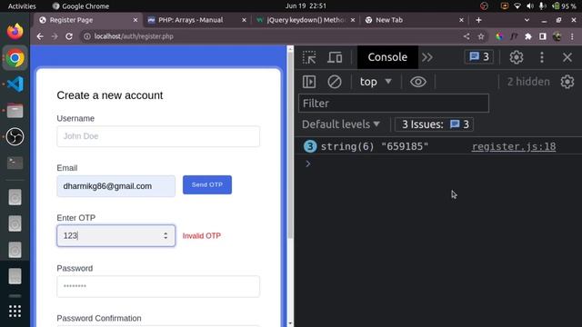Click the Username input field

(158, 136)
